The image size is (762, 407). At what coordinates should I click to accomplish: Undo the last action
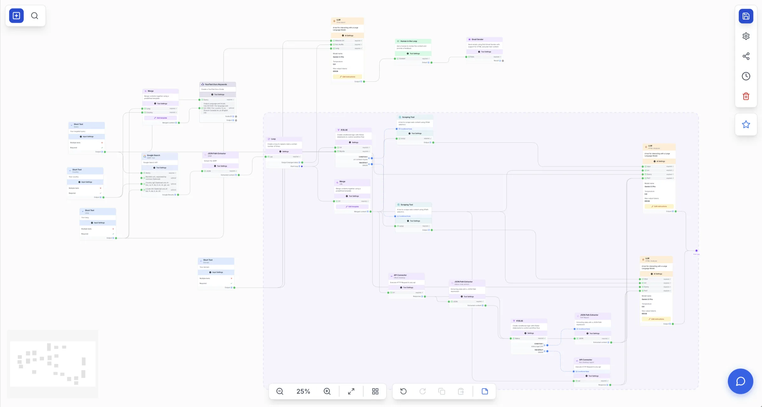pos(404,391)
